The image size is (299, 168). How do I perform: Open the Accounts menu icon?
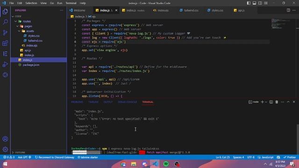5,139
